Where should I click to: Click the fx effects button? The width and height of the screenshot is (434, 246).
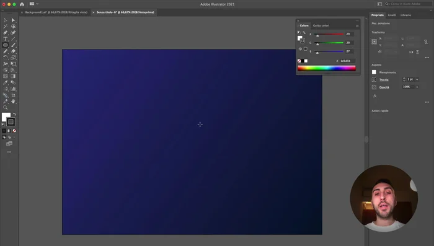(x=374, y=96)
